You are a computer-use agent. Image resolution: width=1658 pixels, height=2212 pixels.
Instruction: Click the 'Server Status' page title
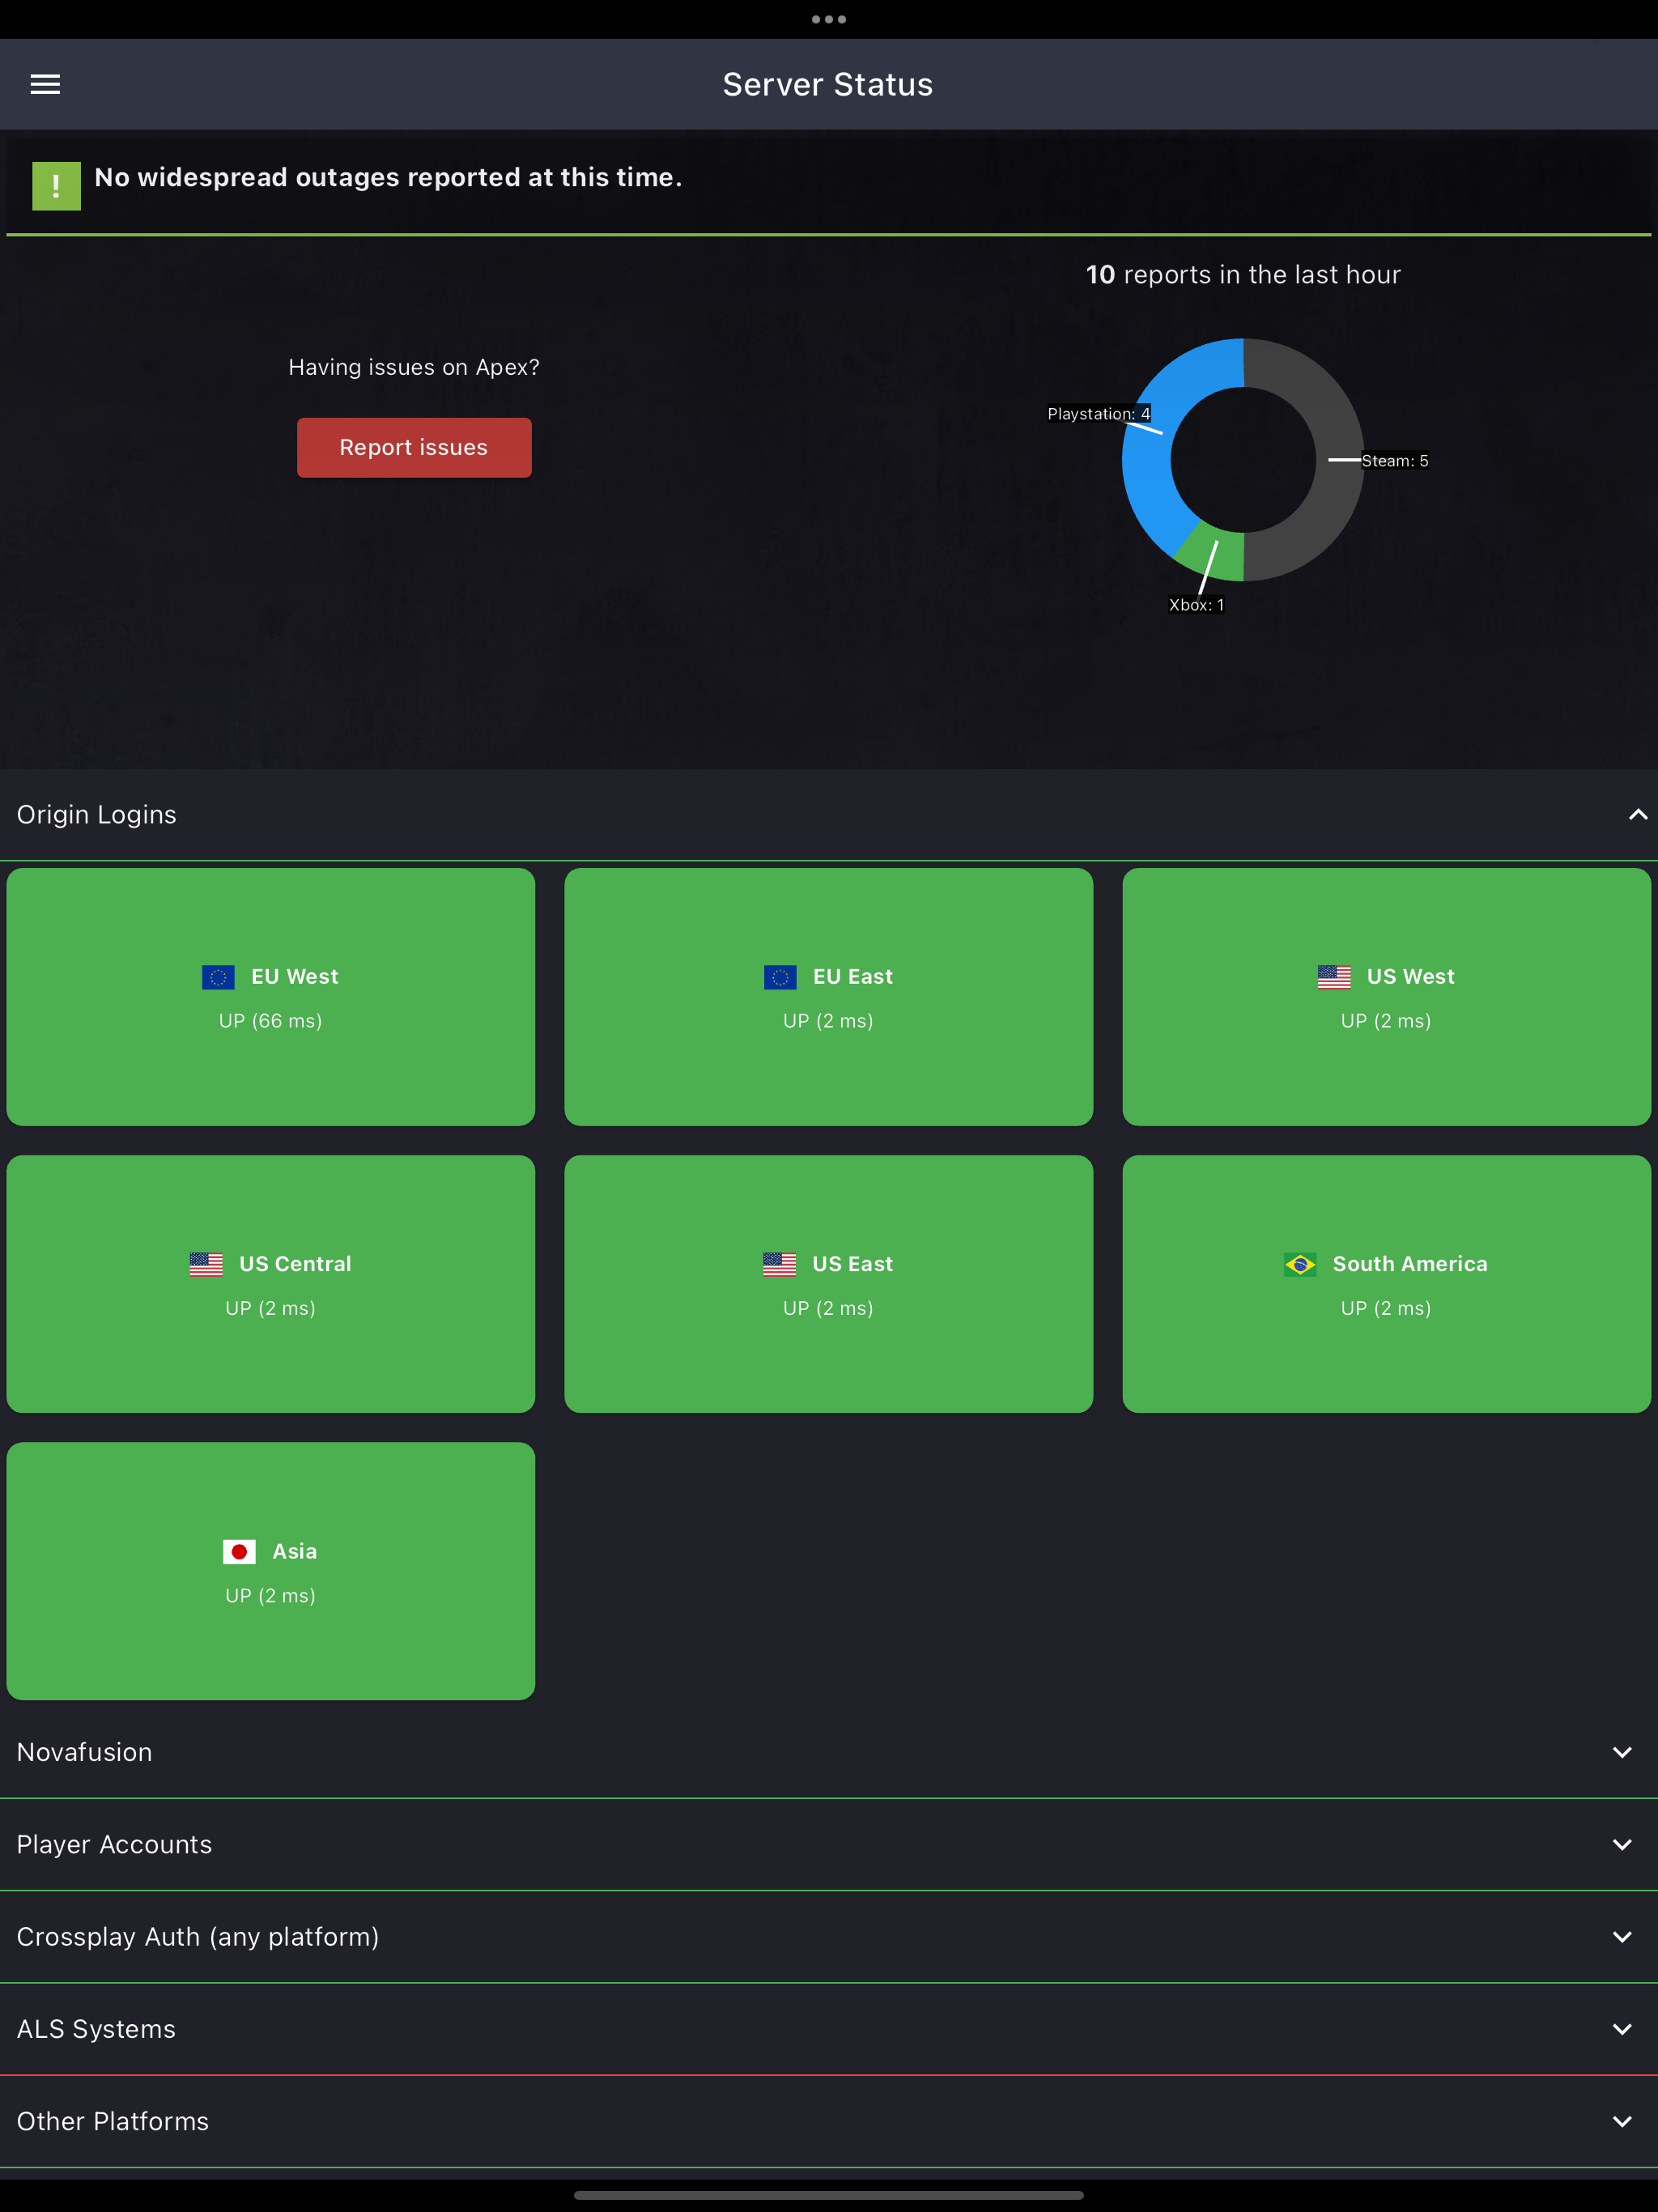coord(828,85)
